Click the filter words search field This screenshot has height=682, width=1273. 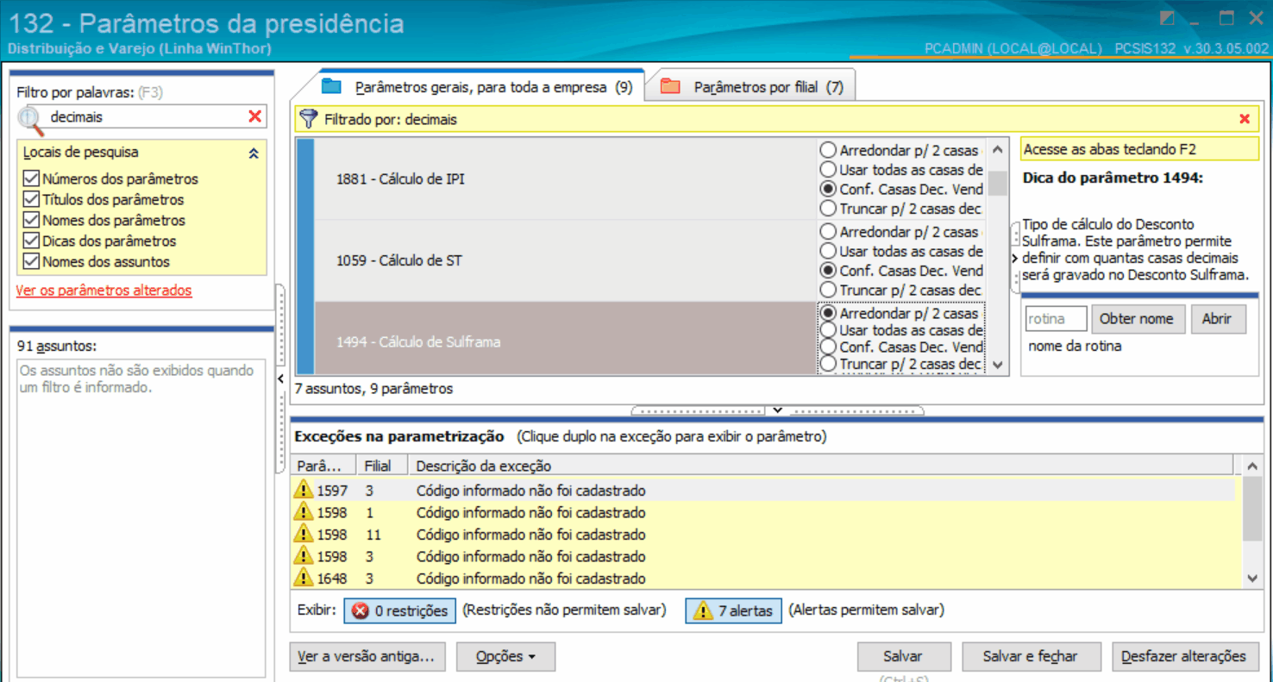pyautogui.click(x=142, y=116)
